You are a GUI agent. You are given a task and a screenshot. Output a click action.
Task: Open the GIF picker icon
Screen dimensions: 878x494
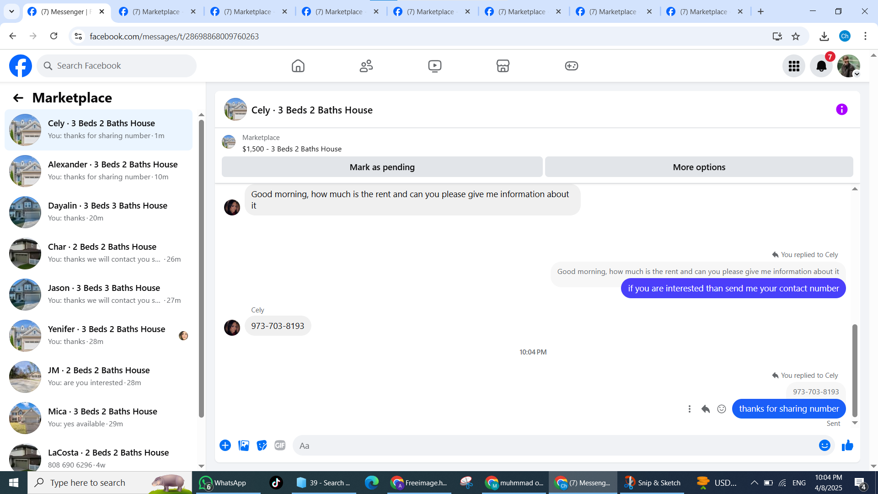tap(280, 446)
